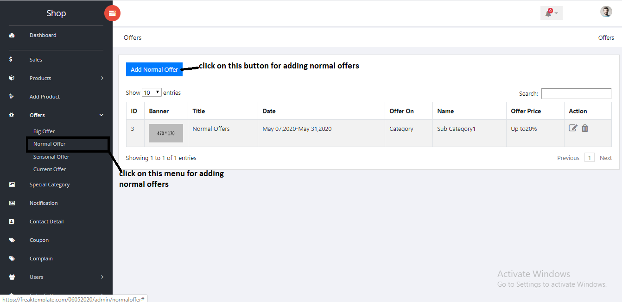This screenshot has width=622, height=302.
Task: Open the show entries count dropdown
Action: click(152, 92)
